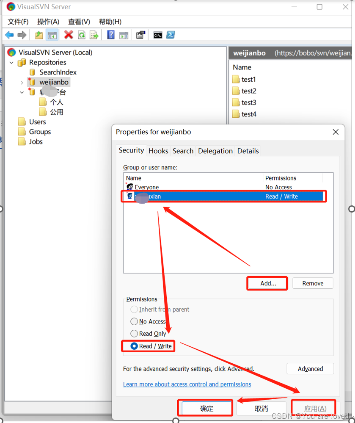Switch to the Hooks tab
Screen dimensions: 355x423
[158, 151]
